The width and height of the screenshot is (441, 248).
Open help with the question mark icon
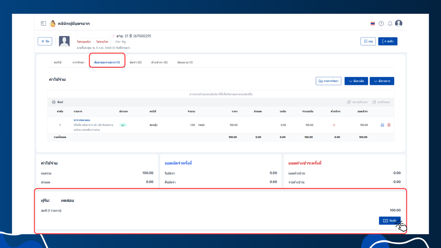[381, 24]
